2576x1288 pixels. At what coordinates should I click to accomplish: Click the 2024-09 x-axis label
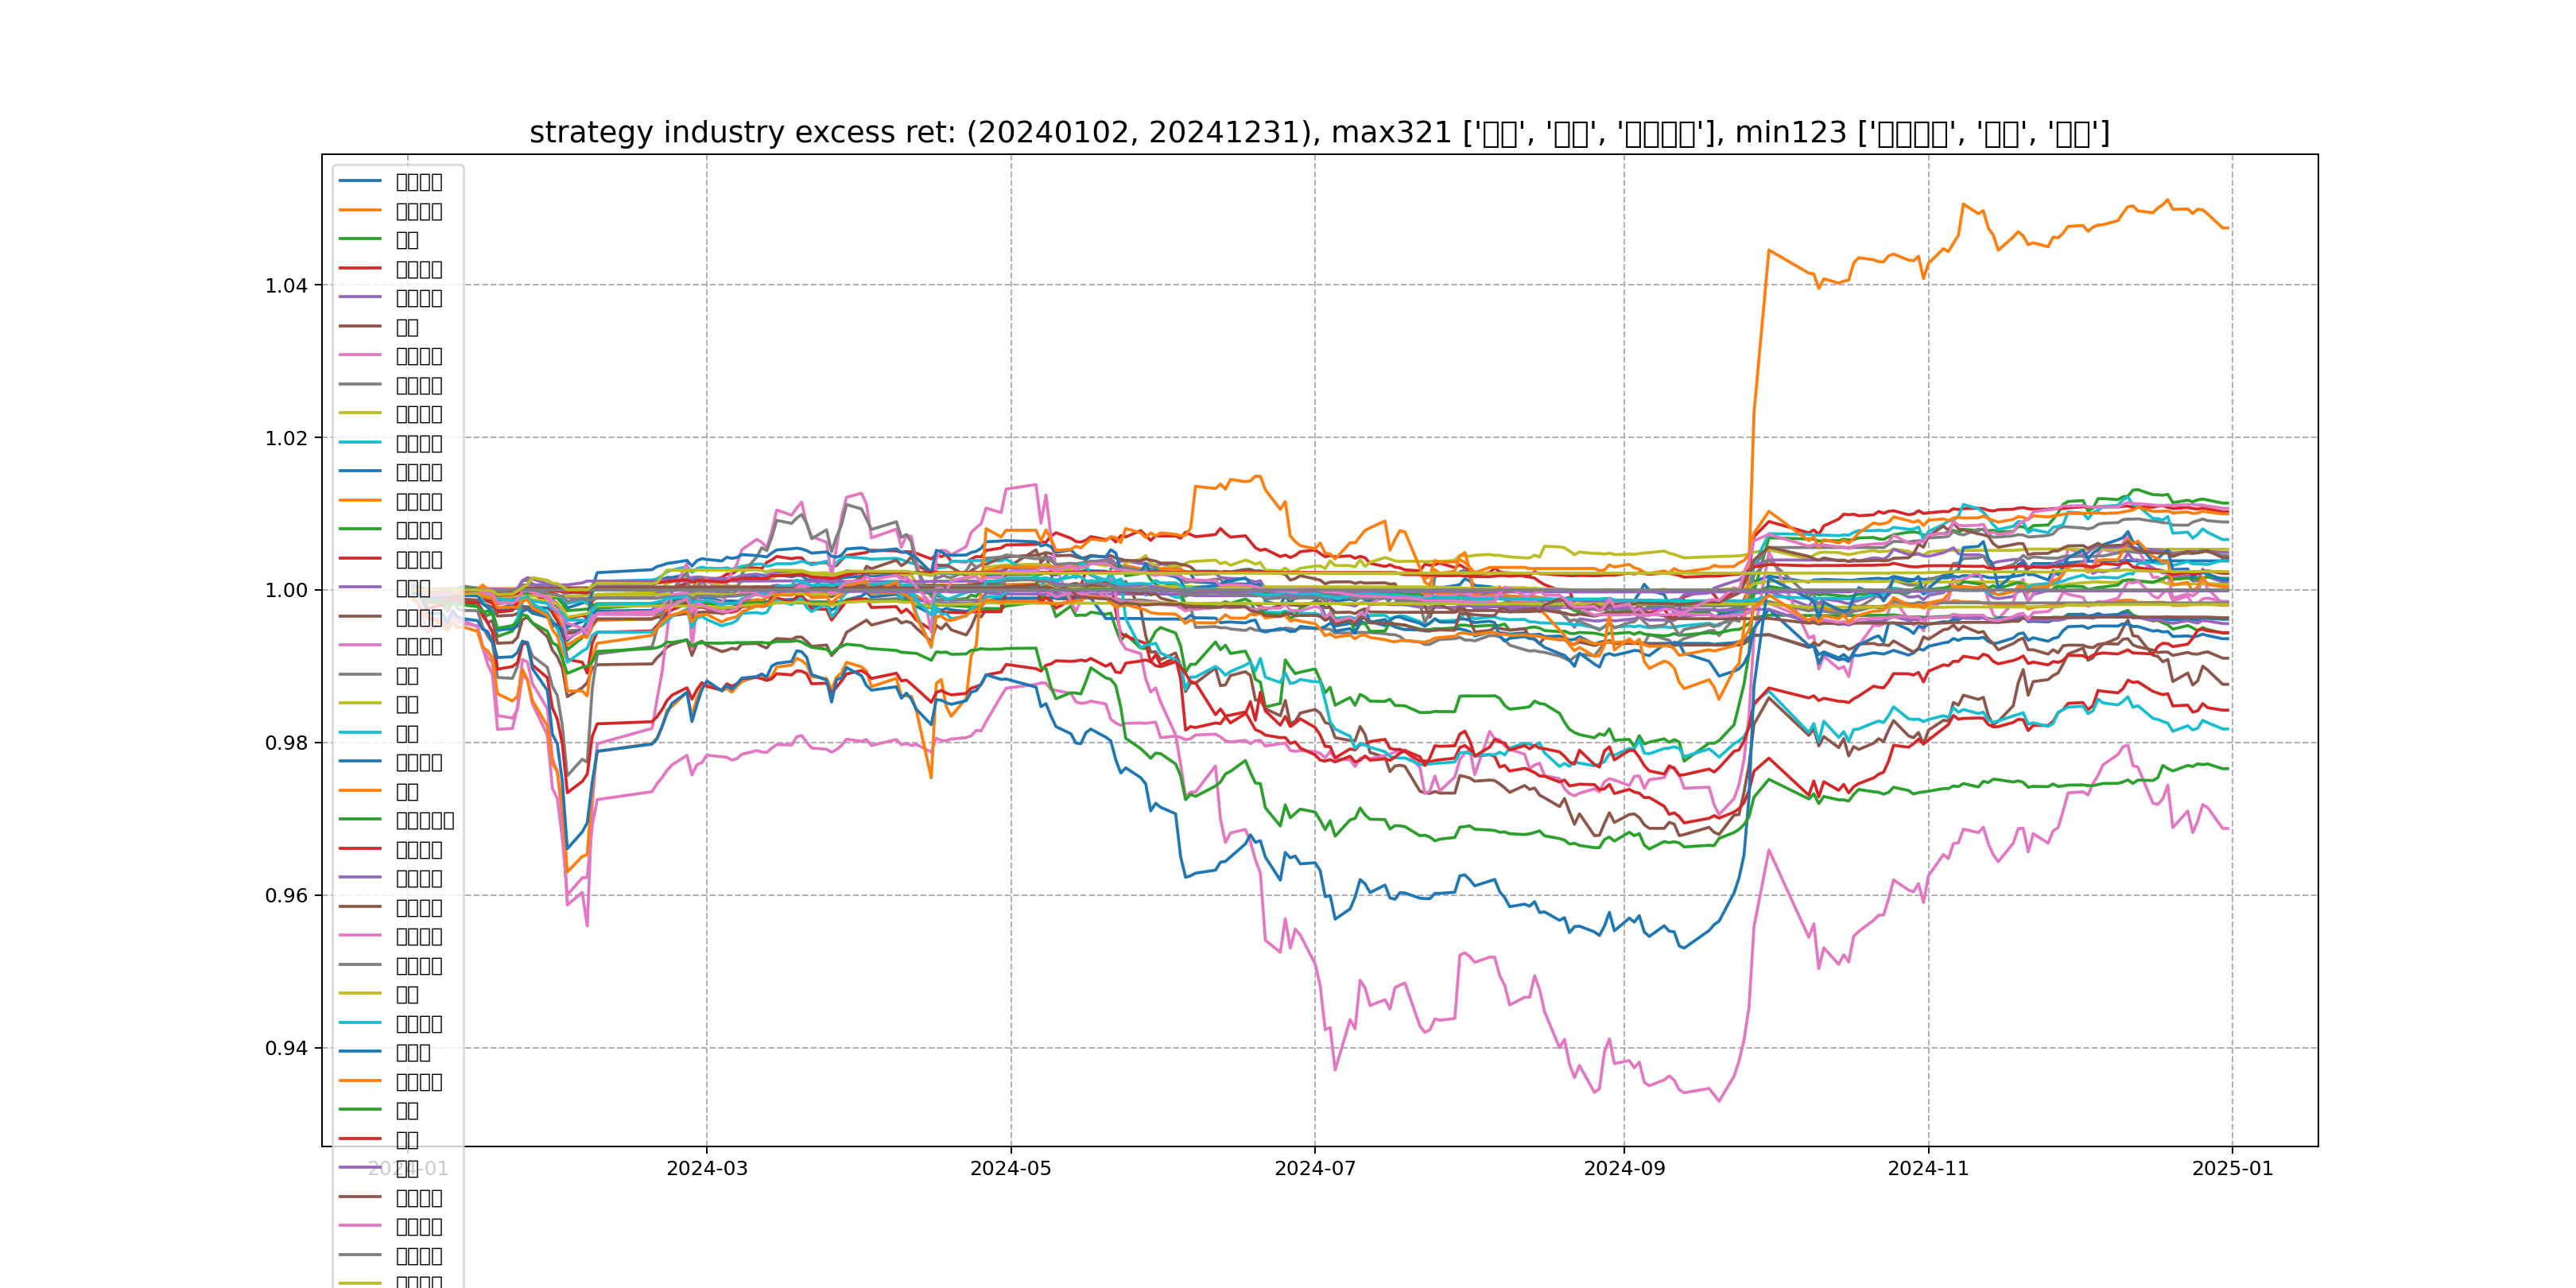[x=1624, y=1168]
